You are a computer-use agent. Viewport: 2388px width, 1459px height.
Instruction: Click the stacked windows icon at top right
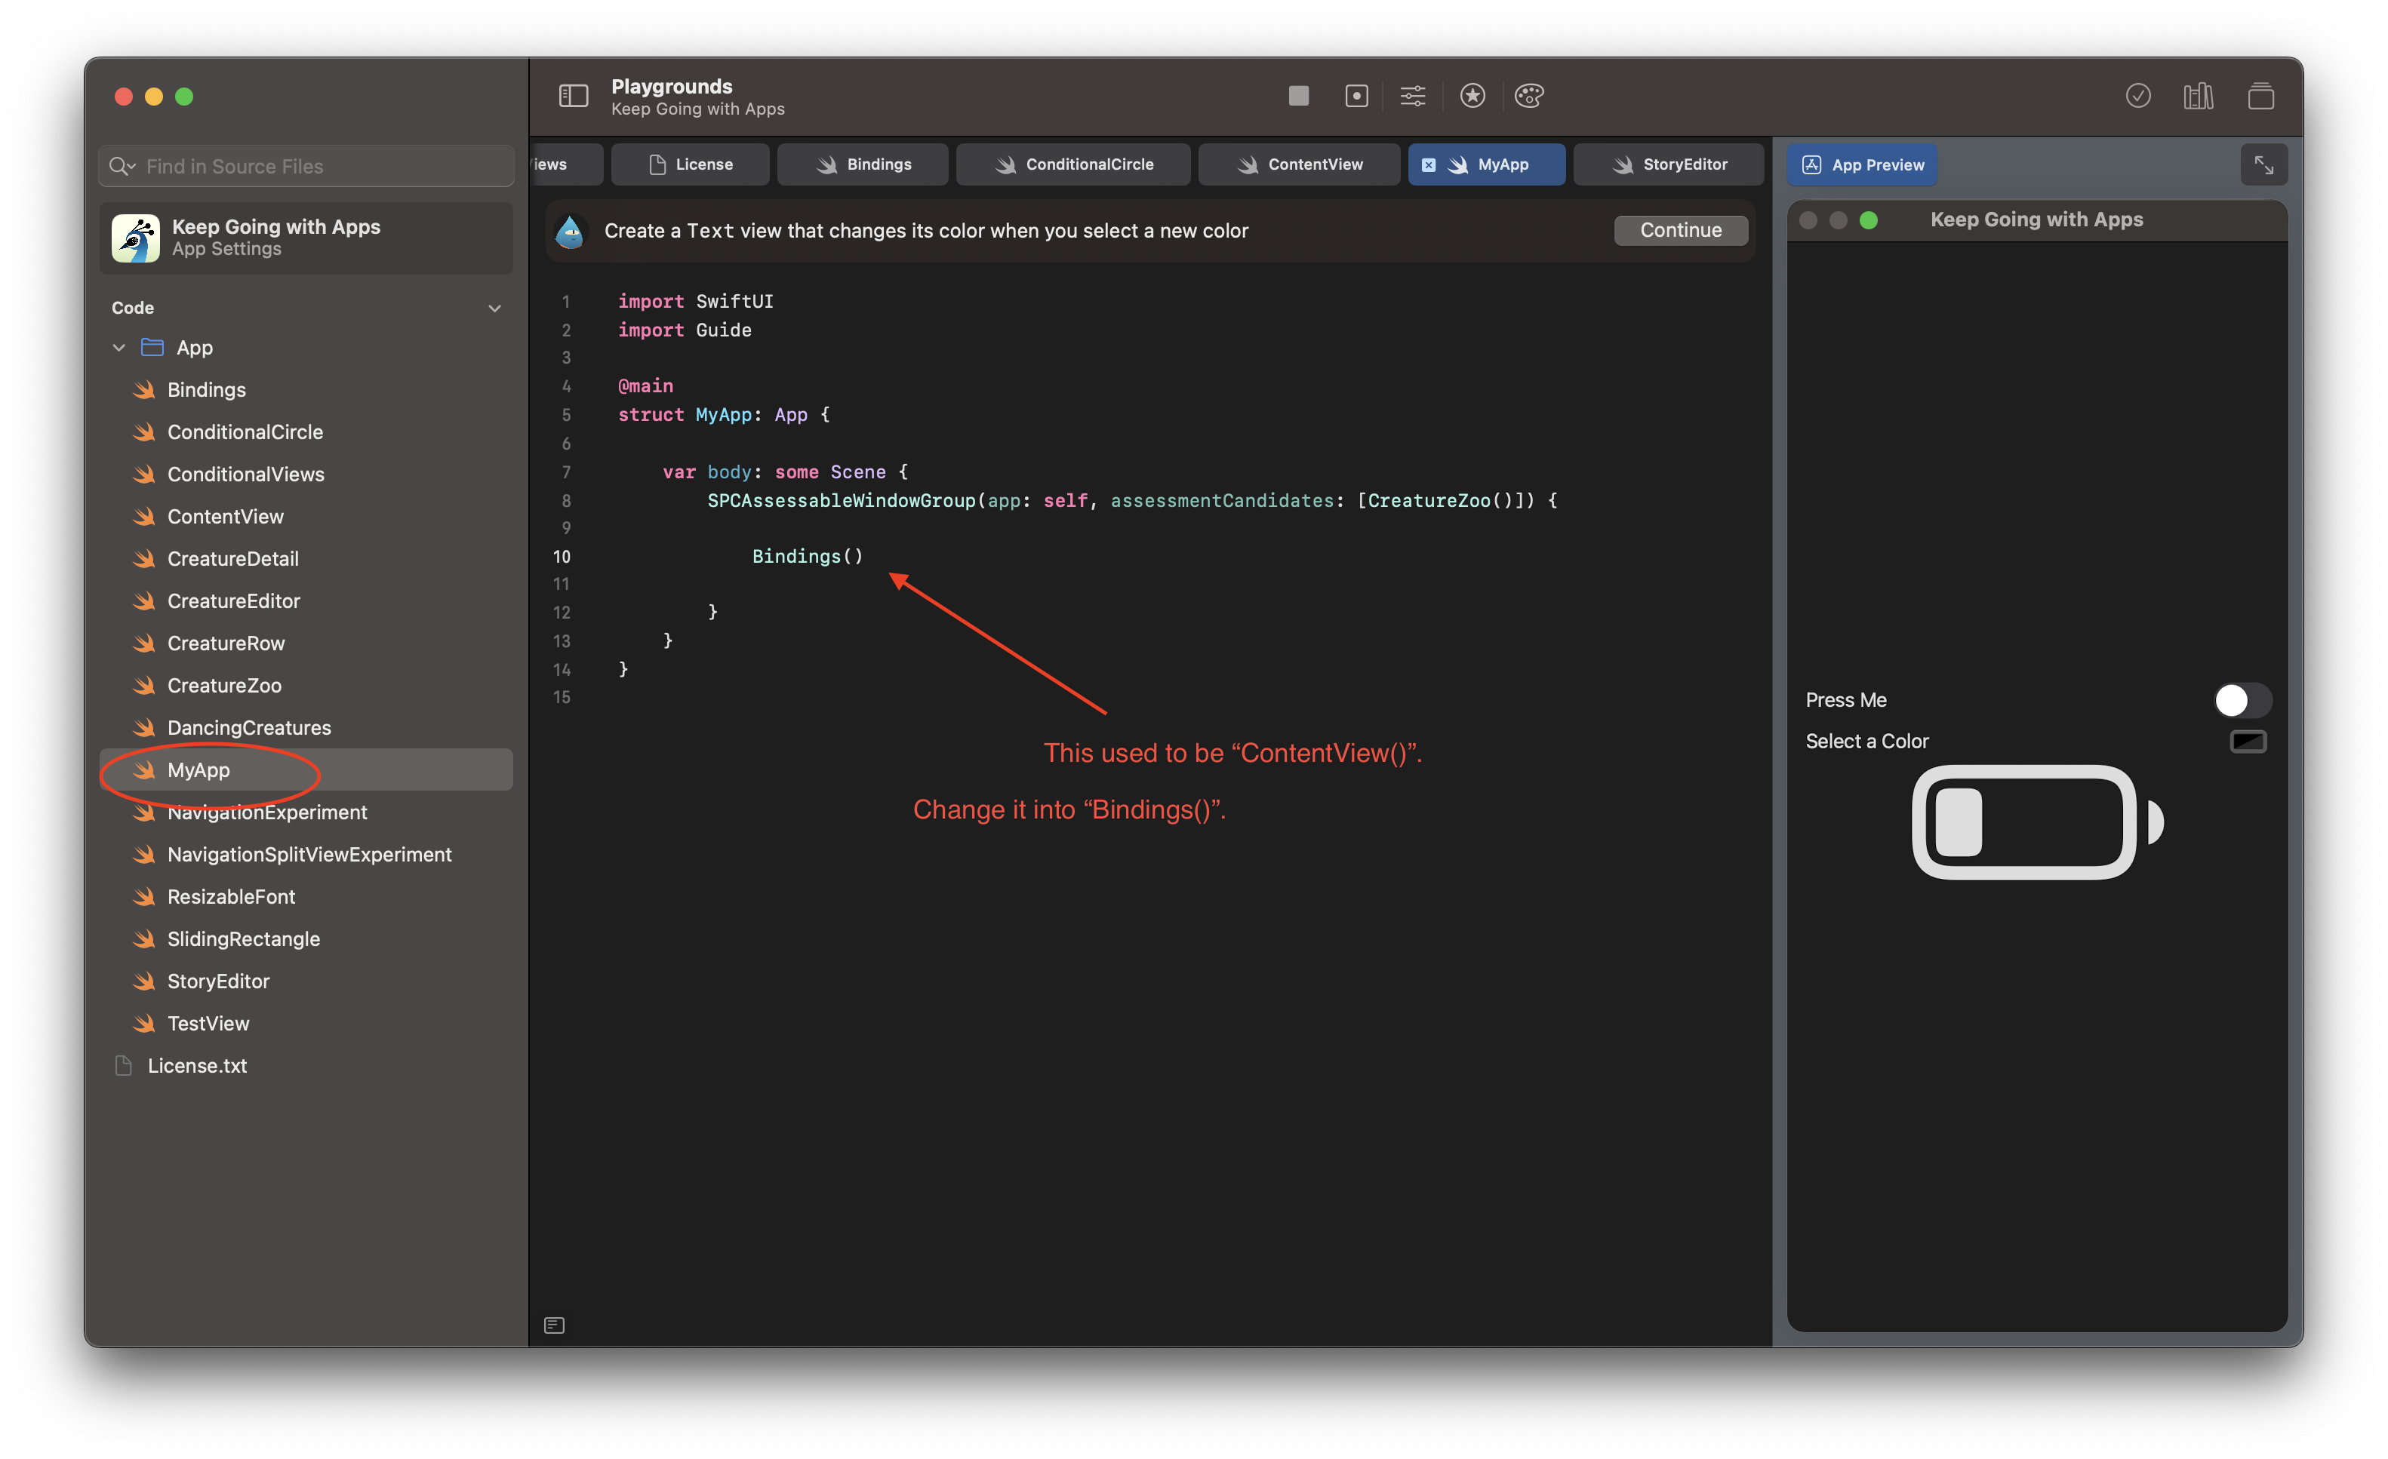coord(2260,96)
